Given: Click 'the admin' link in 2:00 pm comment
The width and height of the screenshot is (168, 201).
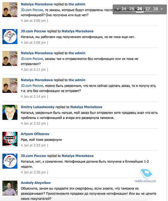Looking at the screenshot, I should [x=77, y=4].
